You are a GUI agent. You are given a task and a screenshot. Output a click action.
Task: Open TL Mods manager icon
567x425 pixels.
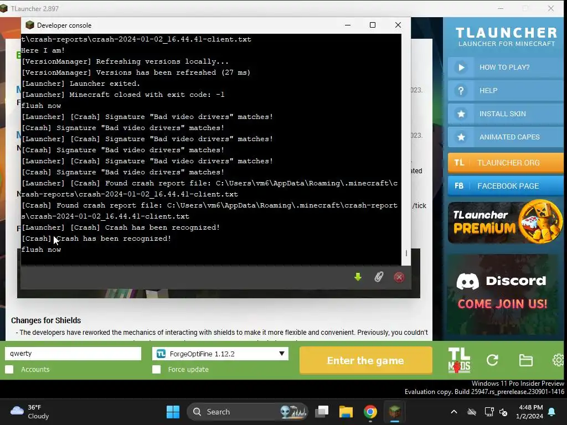[459, 360]
